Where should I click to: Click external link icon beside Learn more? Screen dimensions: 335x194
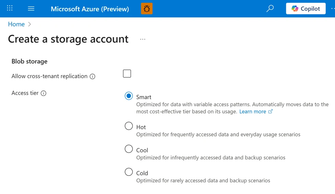(x=270, y=112)
